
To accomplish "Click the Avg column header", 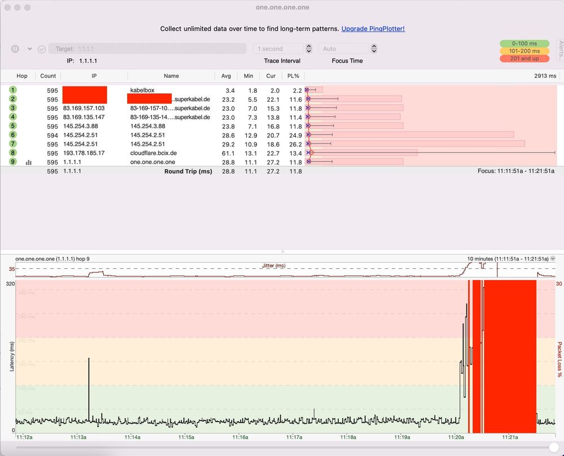I will (226, 76).
